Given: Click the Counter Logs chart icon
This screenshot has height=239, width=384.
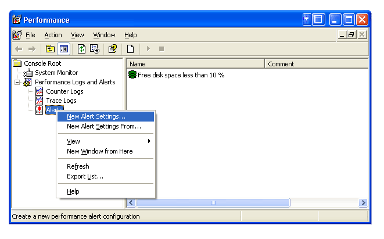Looking at the screenshot, I should [x=39, y=91].
